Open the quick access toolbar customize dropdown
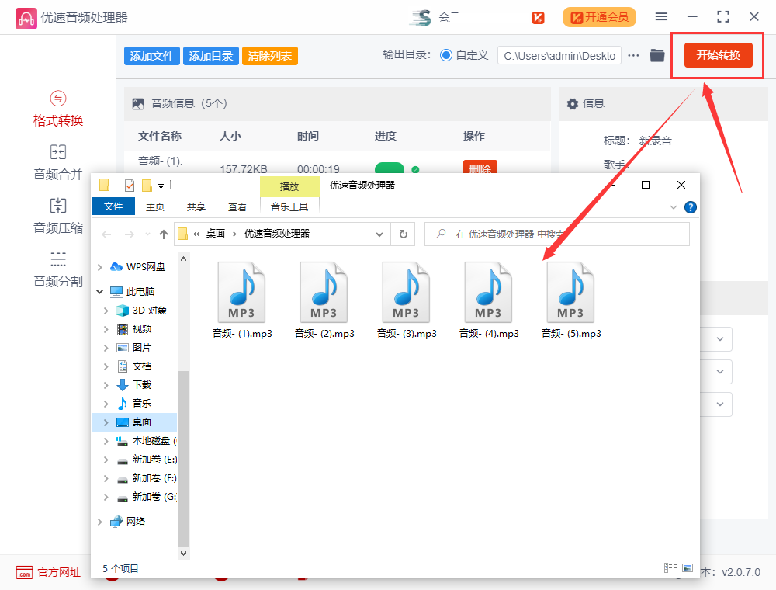776x590 pixels. (161, 186)
